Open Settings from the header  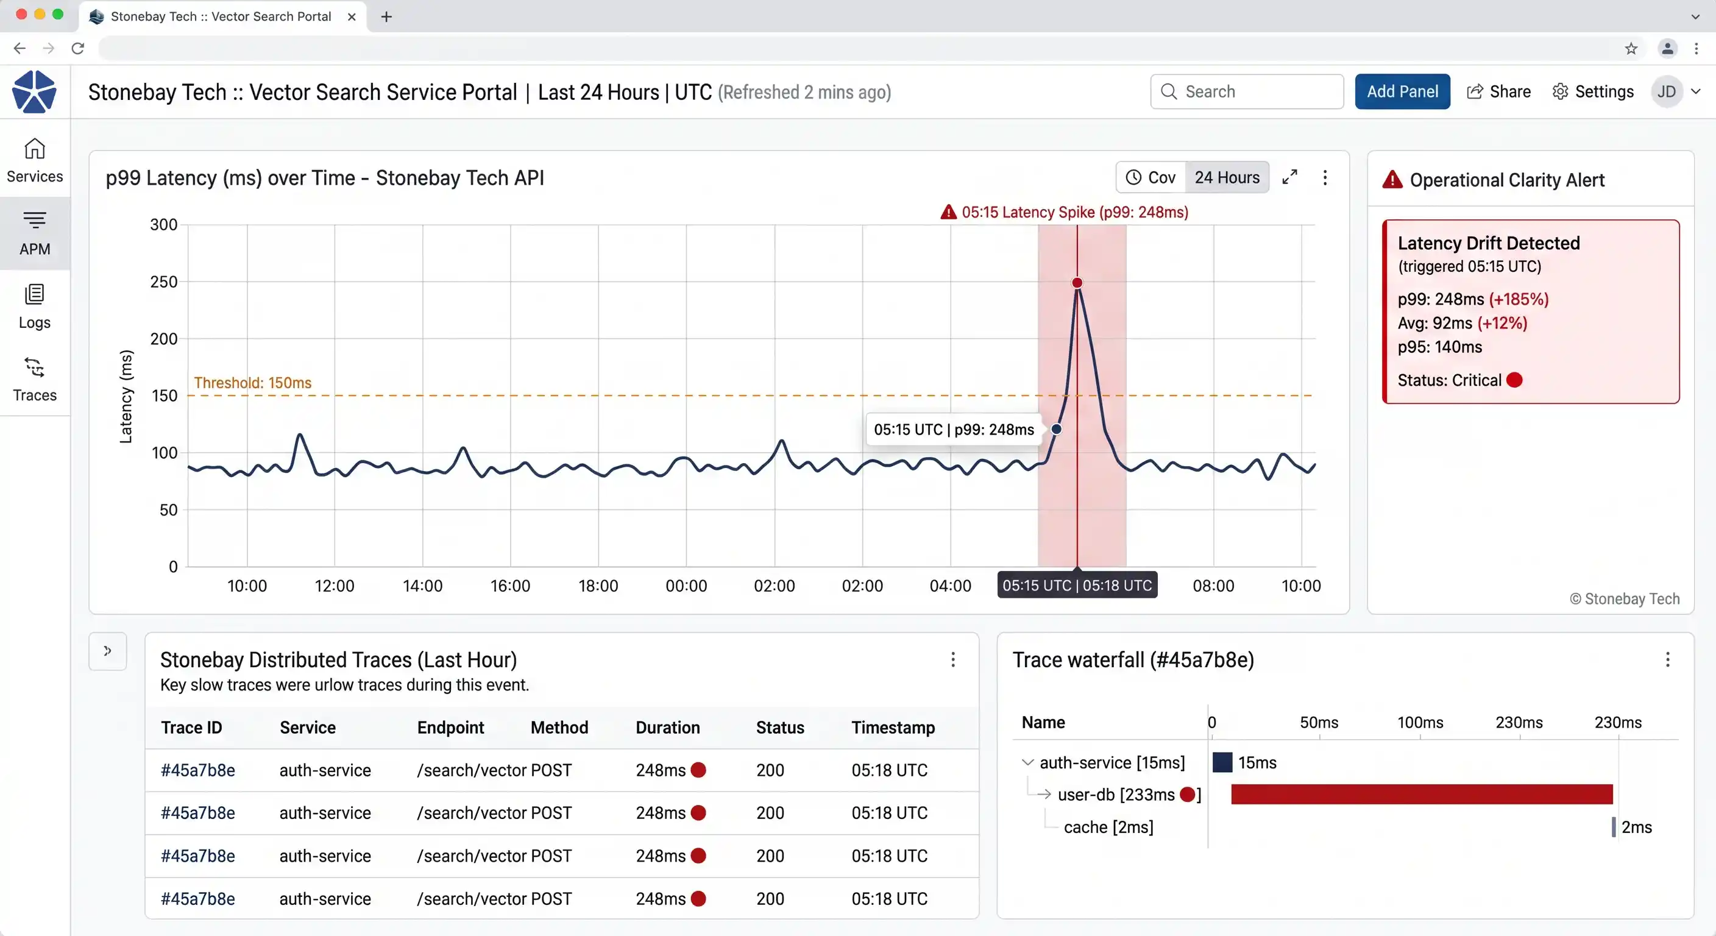coord(1593,92)
